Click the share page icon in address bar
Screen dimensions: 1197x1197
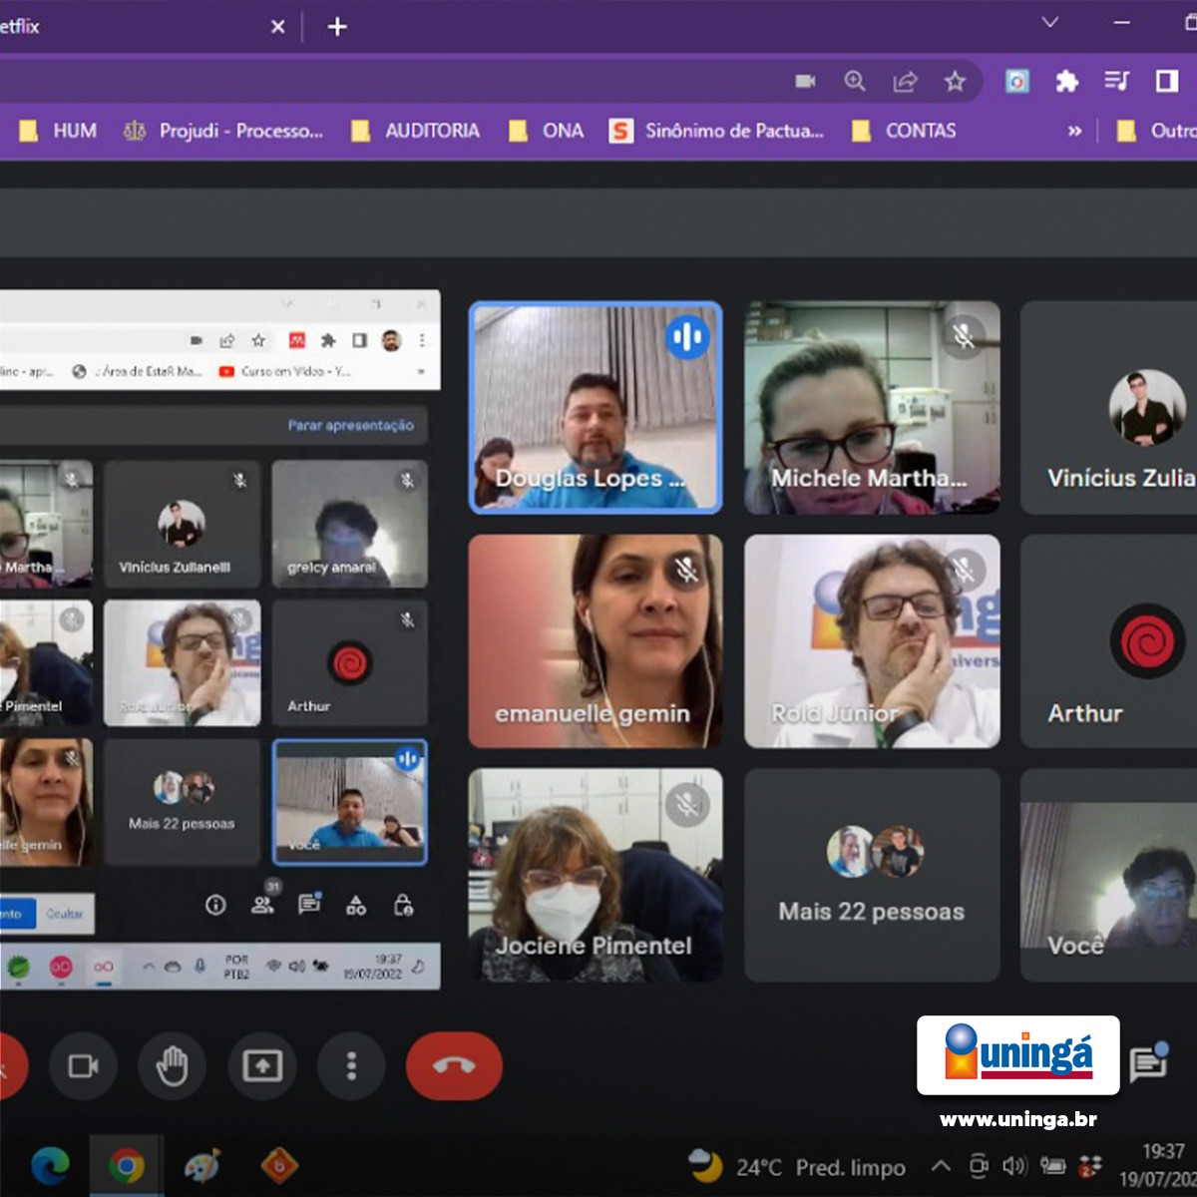(905, 82)
